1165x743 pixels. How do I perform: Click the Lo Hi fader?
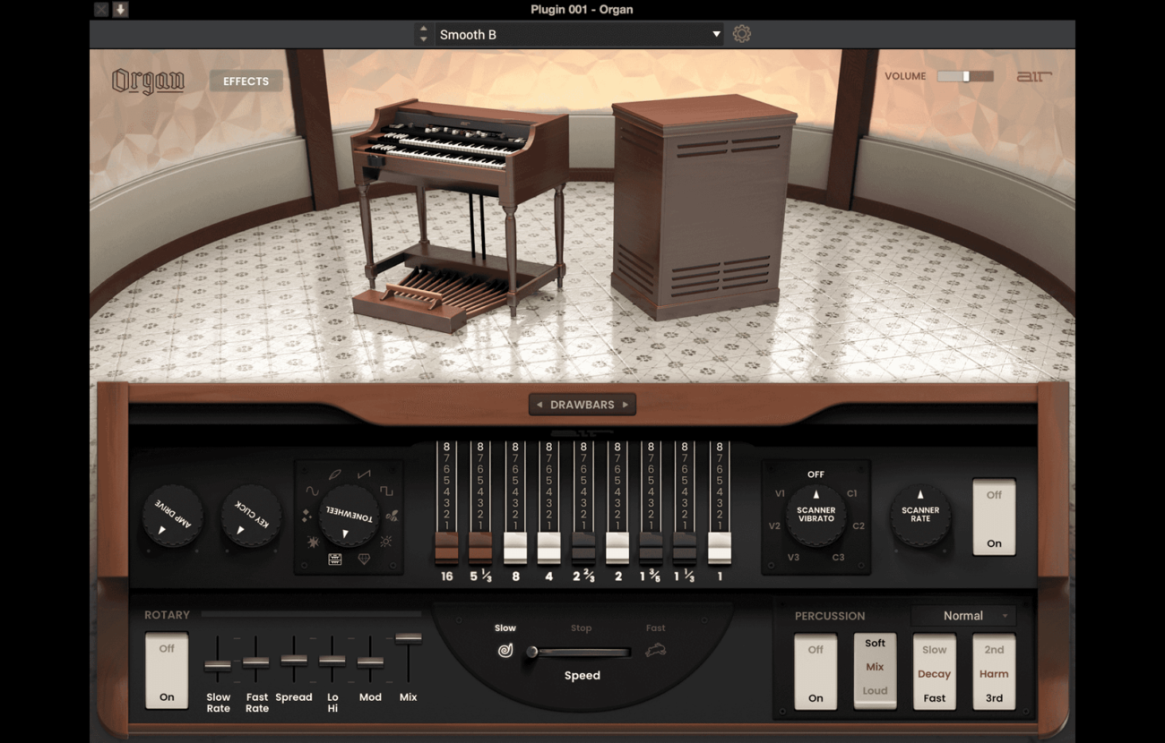pyautogui.click(x=332, y=661)
